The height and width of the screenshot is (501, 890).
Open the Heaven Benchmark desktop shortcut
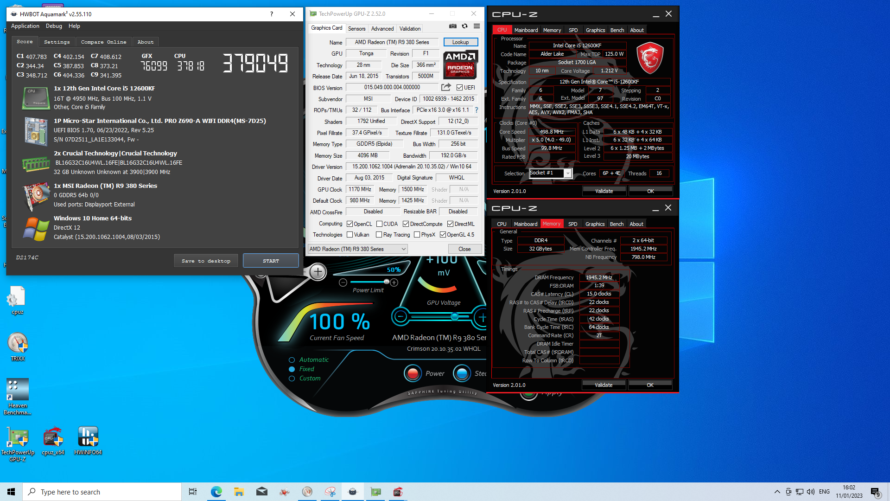pyautogui.click(x=18, y=397)
